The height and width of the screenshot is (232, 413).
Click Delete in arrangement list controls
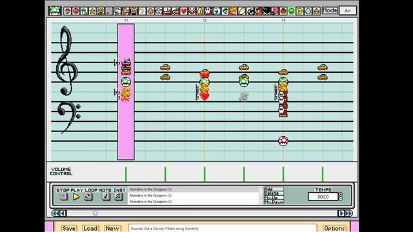[274, 193]
